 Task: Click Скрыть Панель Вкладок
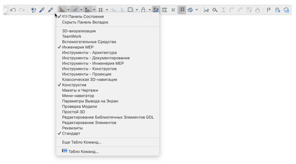click(x=85, y=22)
